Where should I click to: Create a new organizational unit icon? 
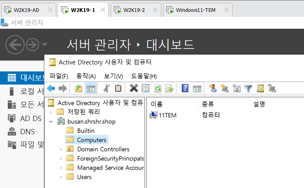pyautogui.click(x=237, y=89)
